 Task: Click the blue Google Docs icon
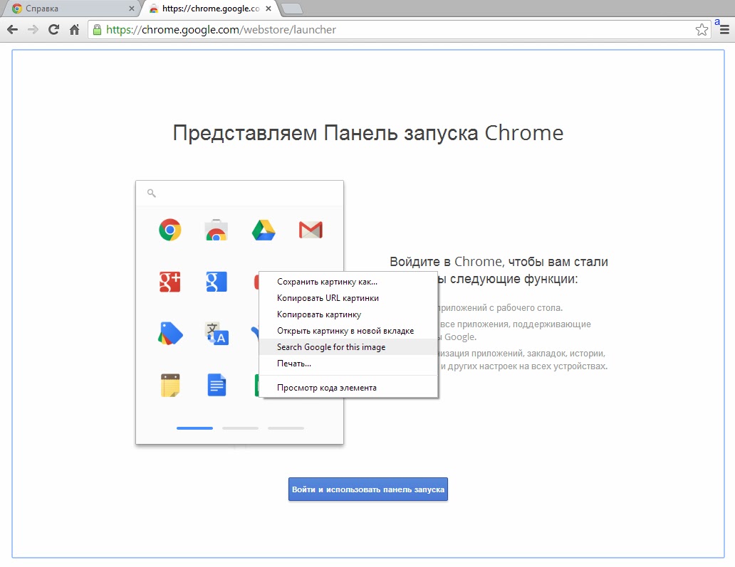(x=217, y=385)
